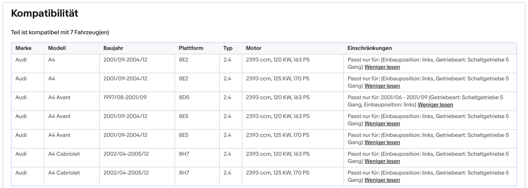The image size is (528, 188).
Task: Click the Einschränkungen column header
Action: 370,48
